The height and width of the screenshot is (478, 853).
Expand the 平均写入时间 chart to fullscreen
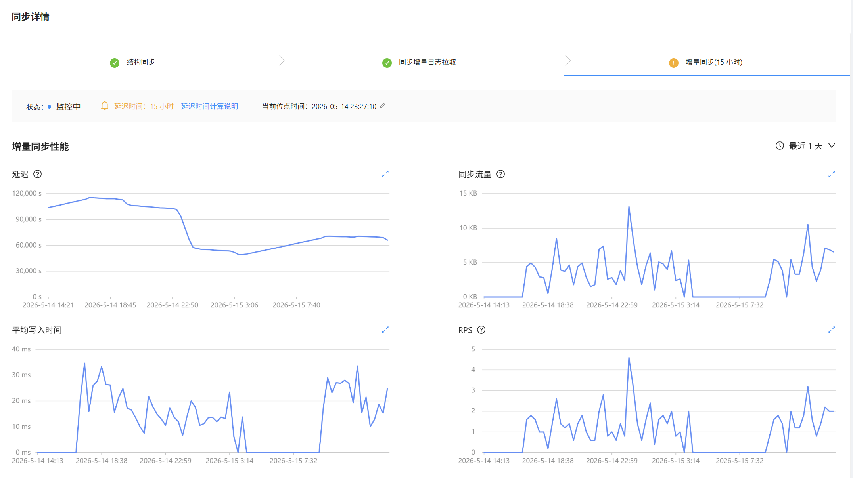point(385,330)
